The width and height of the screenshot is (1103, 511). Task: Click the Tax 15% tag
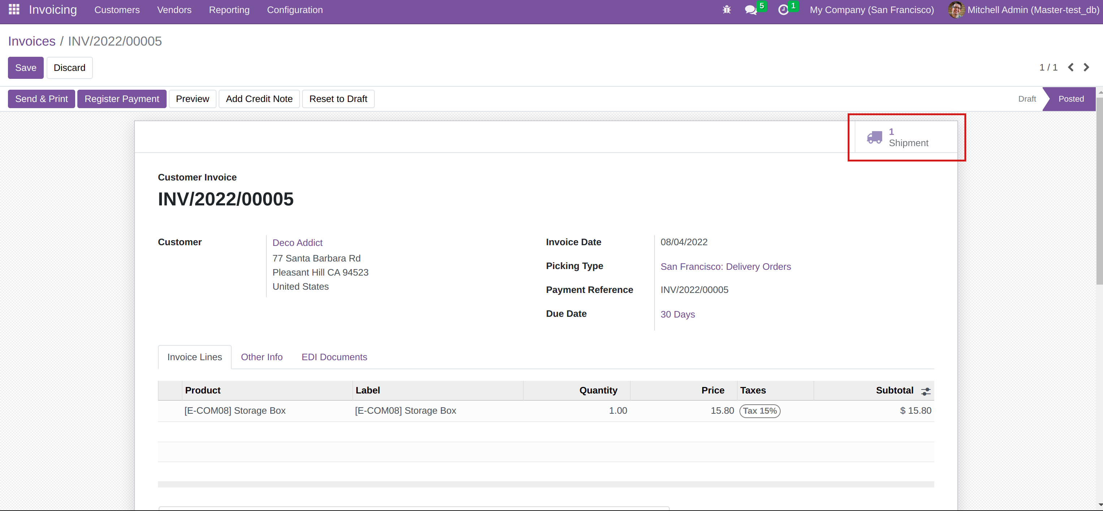[x=760, y=411]
